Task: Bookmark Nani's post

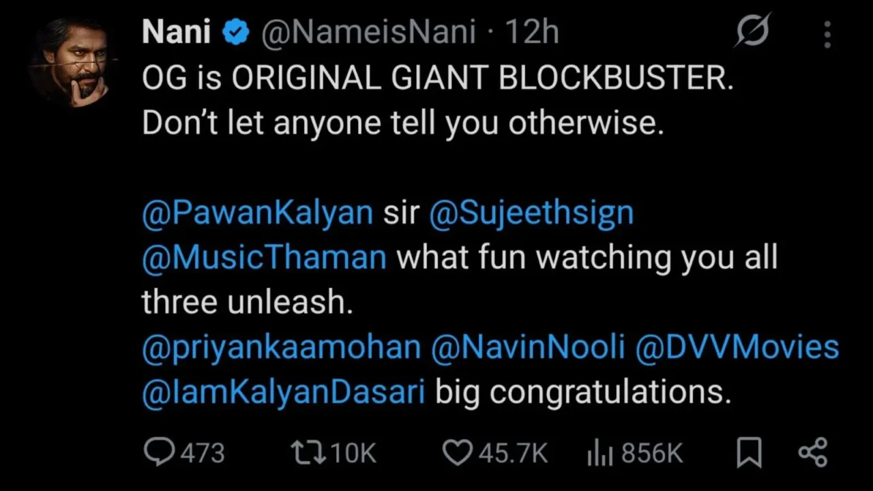Action: 749,451
